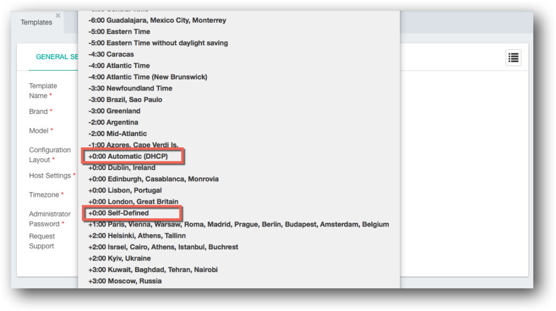Select -2:00 Argentina option
556x311 pixels.
(113, 122)
